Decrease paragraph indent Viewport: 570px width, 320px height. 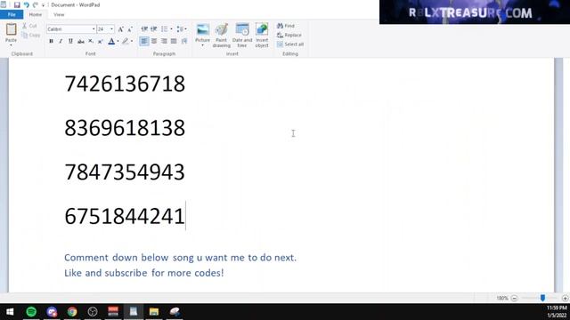pyautogui.click(x=144, y=29)
